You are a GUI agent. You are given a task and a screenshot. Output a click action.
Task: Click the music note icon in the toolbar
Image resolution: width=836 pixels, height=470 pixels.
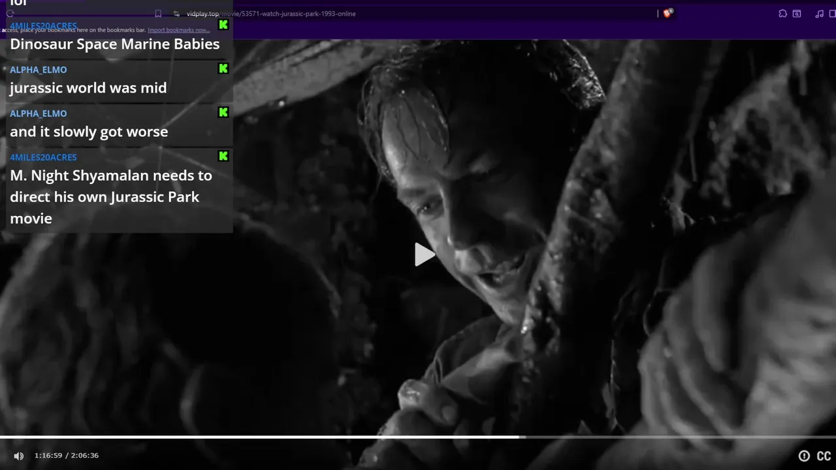point(819,14)
